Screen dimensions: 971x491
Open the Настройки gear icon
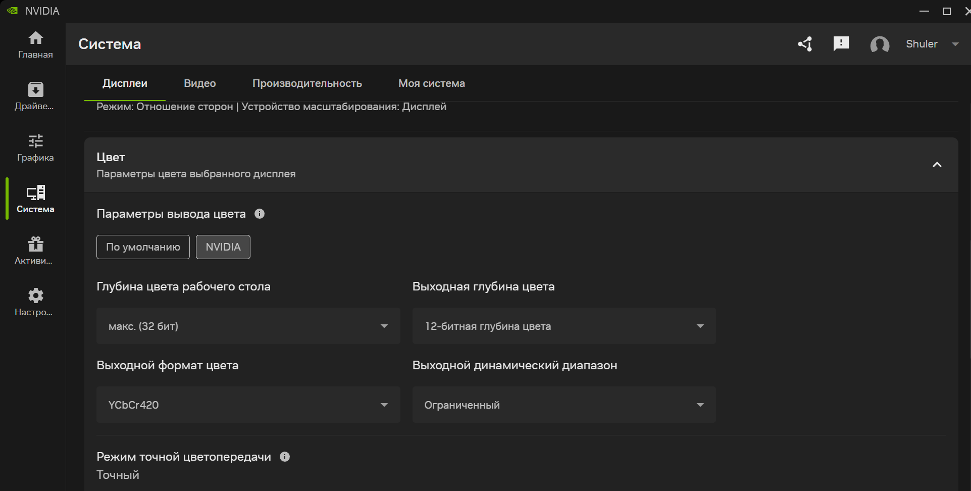point(35,296)
